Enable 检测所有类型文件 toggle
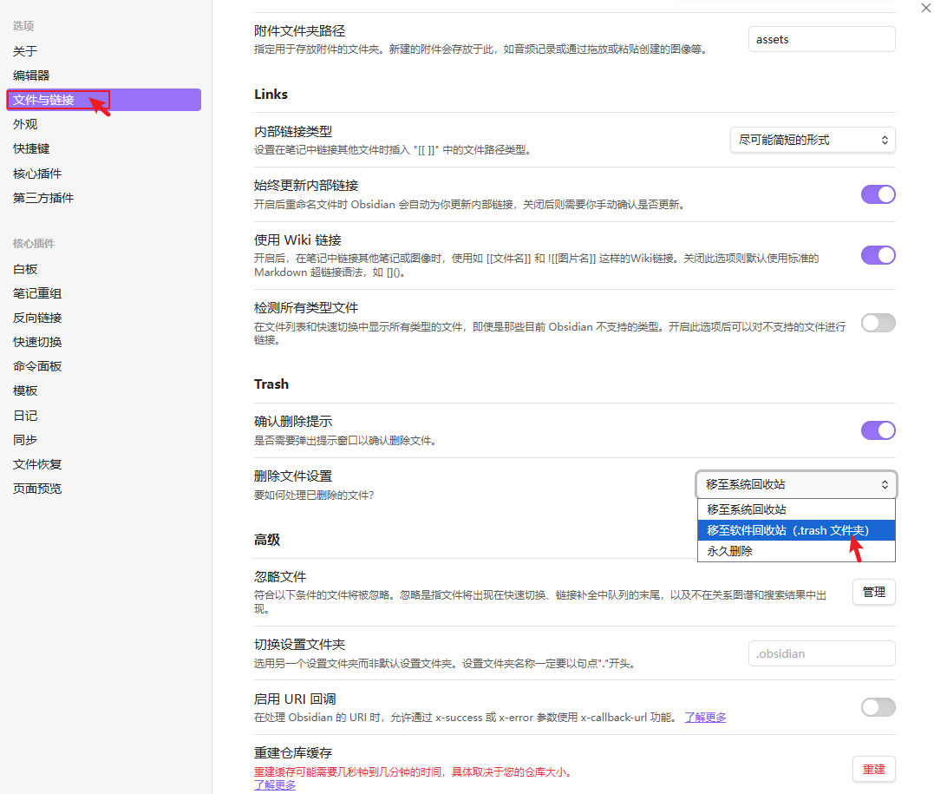934x794 pixels. pos(878,323)
